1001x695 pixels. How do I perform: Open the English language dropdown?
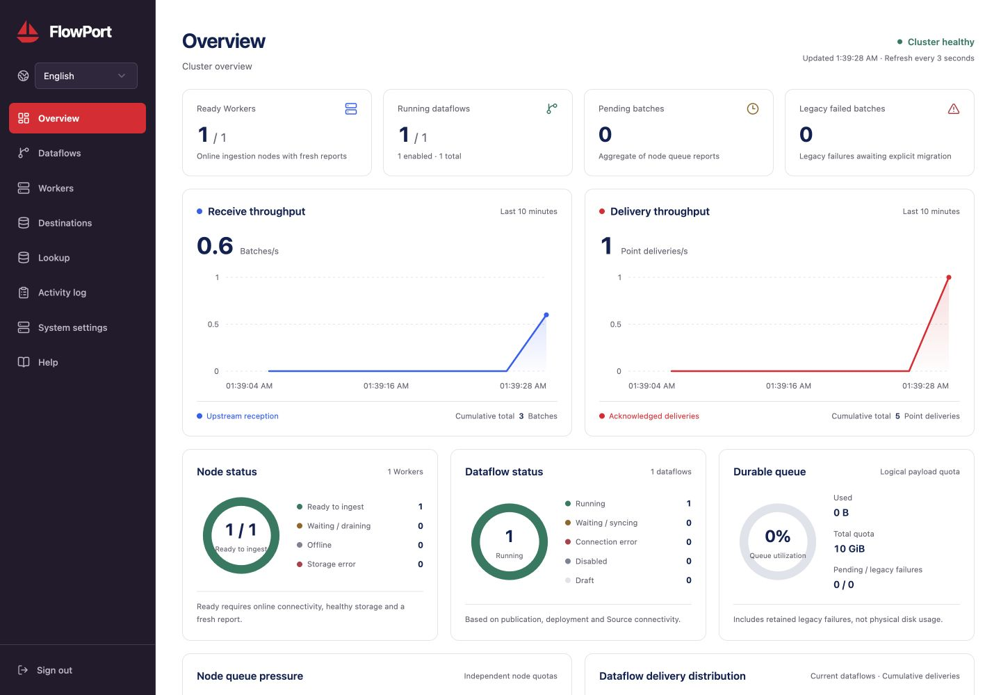pyautogui.click(x=86, y=76)
